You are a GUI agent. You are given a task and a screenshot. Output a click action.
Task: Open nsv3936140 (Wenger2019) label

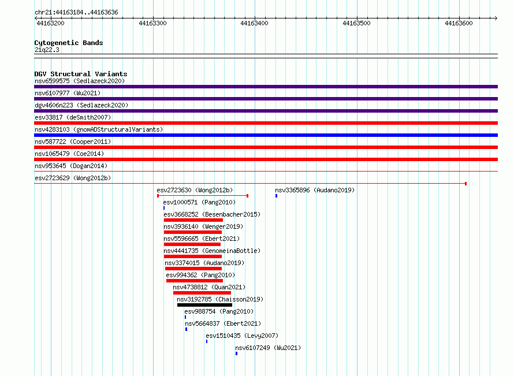coord(203,226)
